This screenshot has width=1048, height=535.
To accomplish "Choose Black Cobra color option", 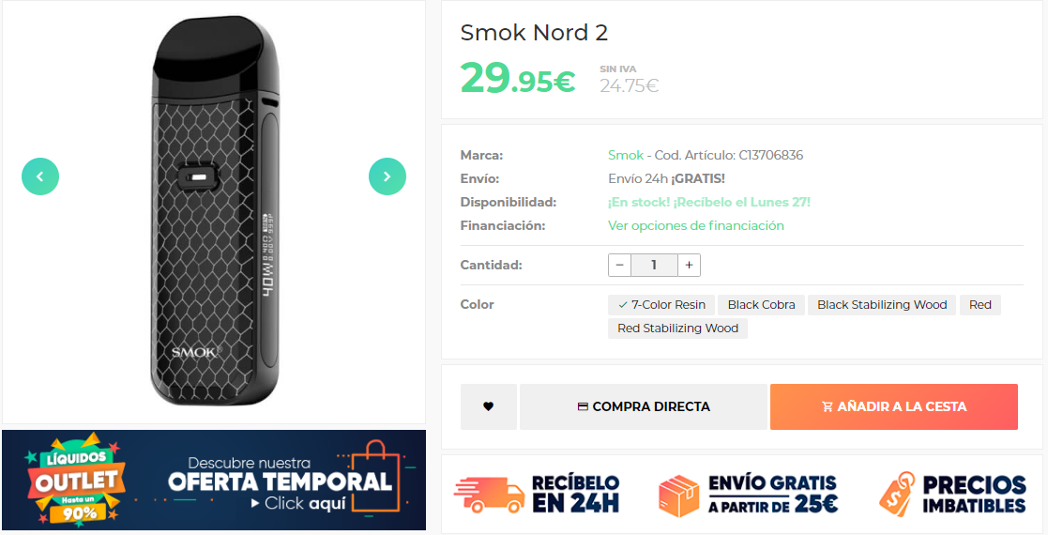I will [761, 305].
